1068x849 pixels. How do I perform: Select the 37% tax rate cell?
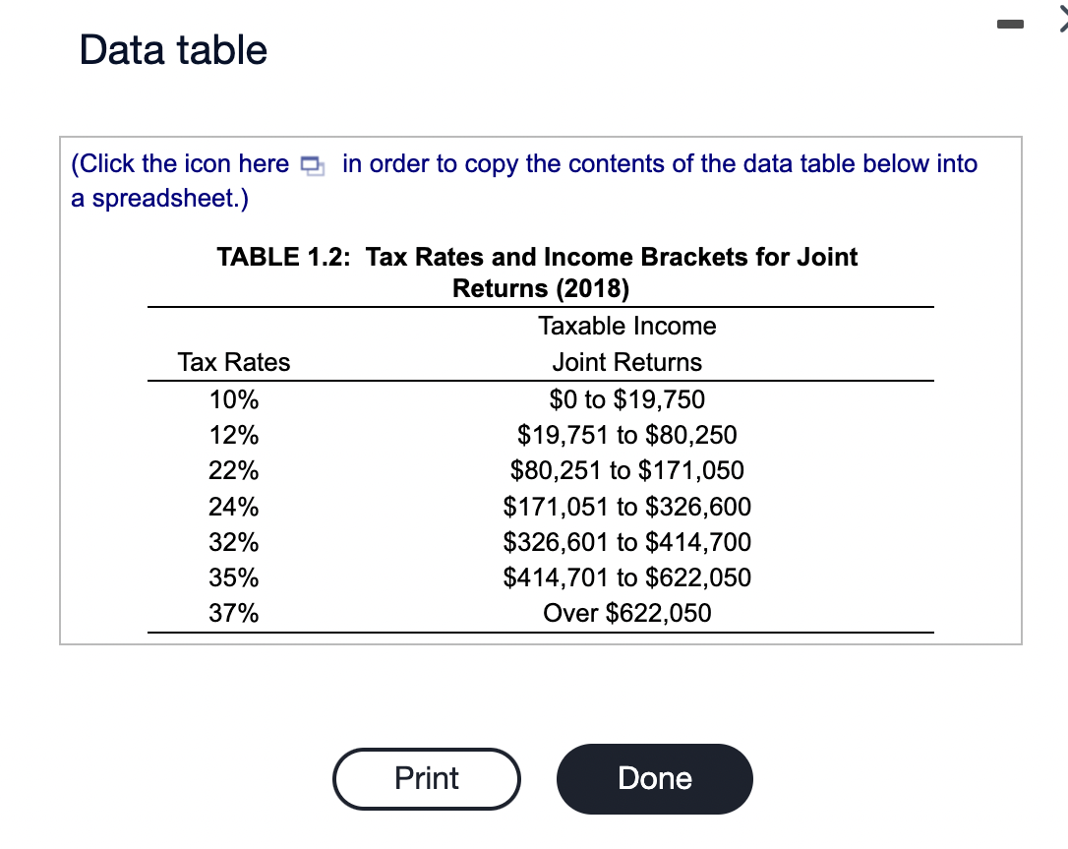[234, 613]
